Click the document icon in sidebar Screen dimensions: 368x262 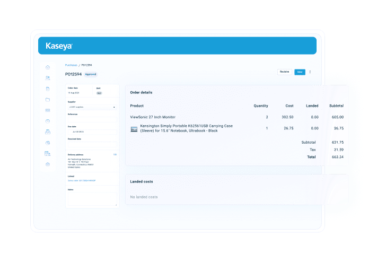pyautogui.click(x=48, y=89)
